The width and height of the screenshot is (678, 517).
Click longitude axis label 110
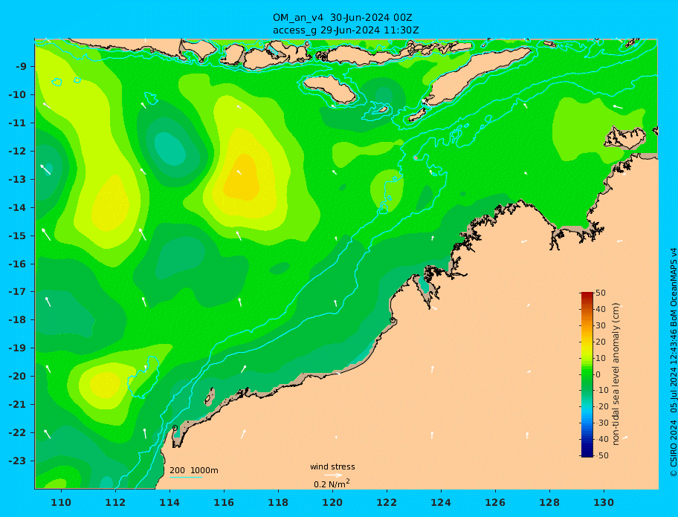pyautogui.click(x=61, y=503)
